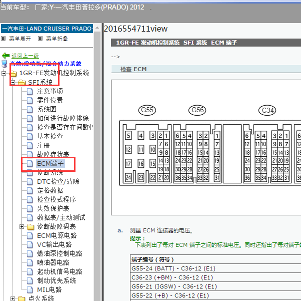Screen dimensions: 301x301
Task: Open the 诊断故障码表 folder label
Action: (56, 227)
